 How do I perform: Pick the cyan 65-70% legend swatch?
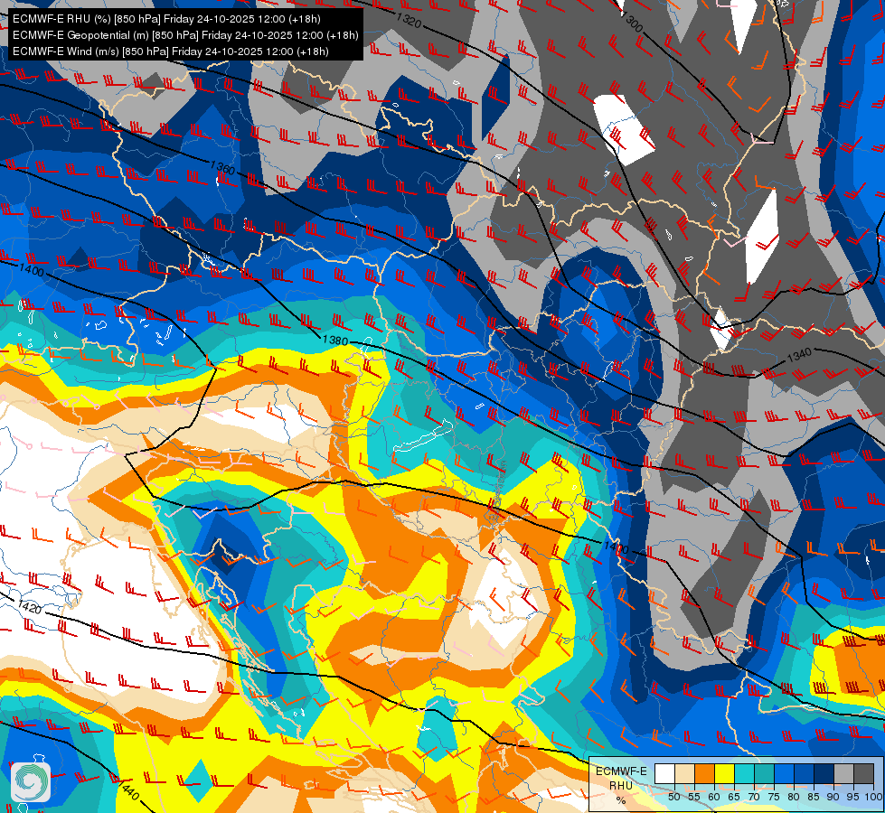click(x=745, y=773)
